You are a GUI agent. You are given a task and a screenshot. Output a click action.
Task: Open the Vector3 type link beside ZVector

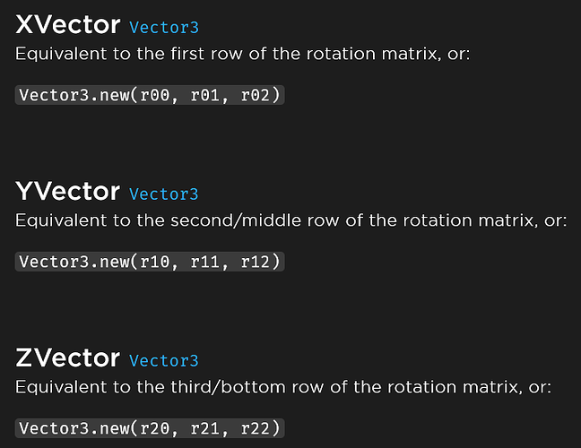(164, 361)
